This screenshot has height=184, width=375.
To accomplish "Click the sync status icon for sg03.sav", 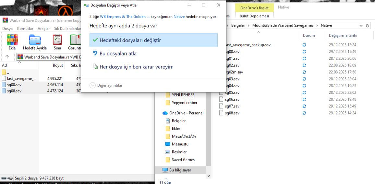I will tap(304, 79).
